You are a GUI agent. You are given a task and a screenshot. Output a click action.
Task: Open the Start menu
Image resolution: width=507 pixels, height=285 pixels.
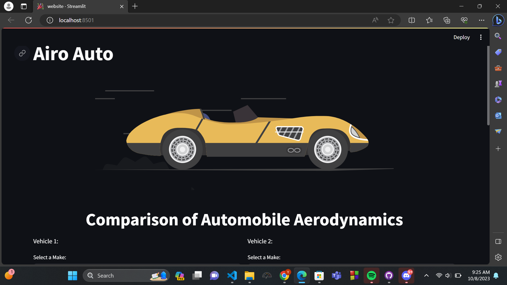tap(72, 275)
